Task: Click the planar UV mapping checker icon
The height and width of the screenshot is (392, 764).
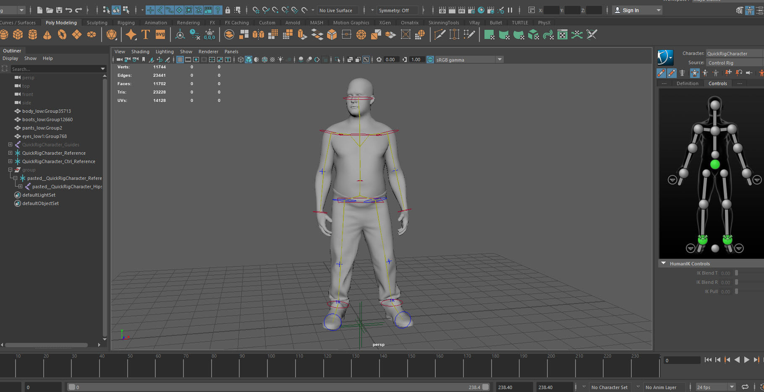Action: [x=489, y=34]
